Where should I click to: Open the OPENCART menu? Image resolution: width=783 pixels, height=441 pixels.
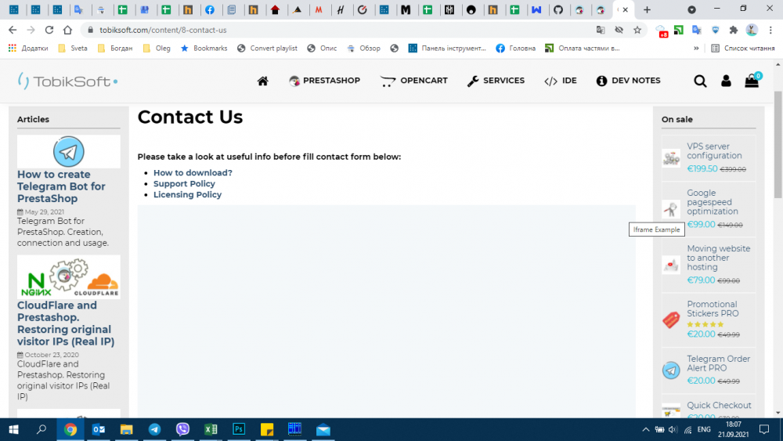click(x=413, y=81)
